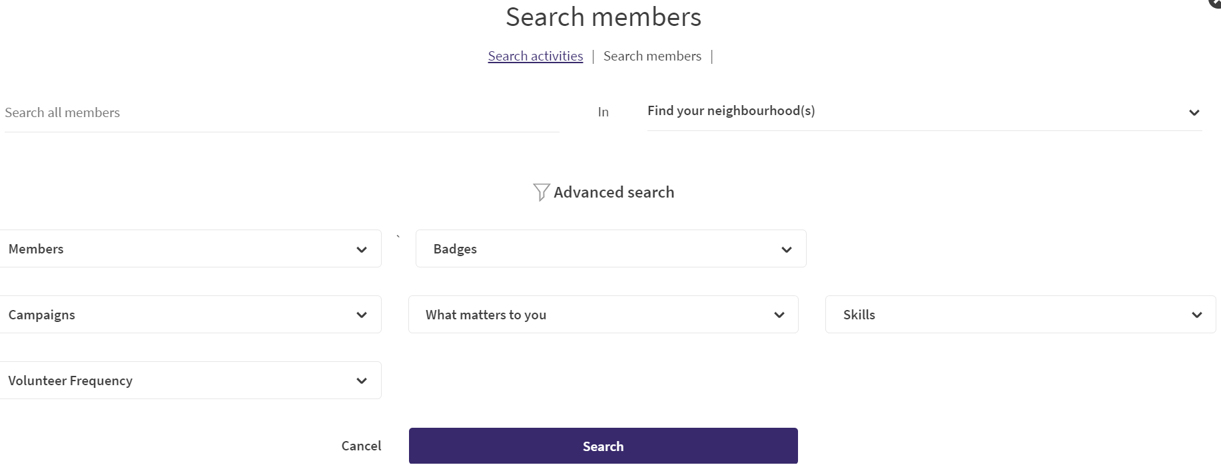Open the Find your neighbourhood(s) selector
The image size is (1221, 473).
[925, 112]
